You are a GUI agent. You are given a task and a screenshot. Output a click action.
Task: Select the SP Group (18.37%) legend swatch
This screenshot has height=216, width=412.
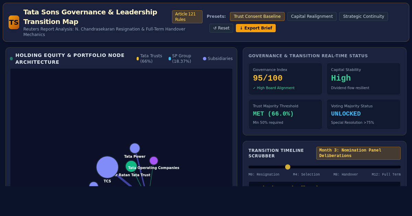pyautogui.click(x=170, y=59)
